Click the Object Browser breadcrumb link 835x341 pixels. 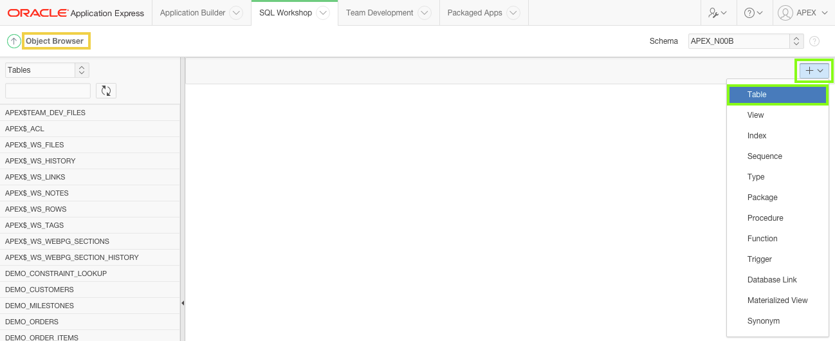pyautogui.click(x=55, y=41)
